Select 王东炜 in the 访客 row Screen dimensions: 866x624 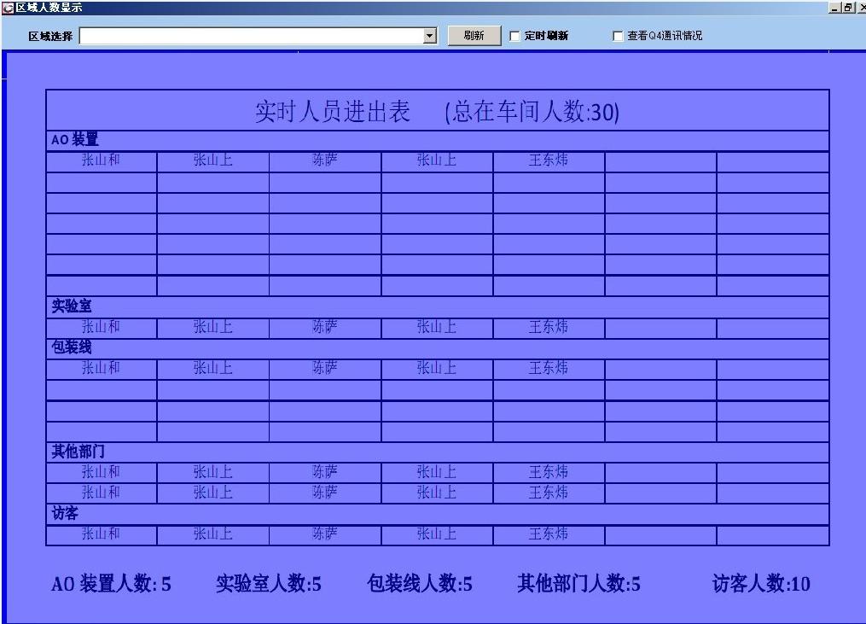coord(549,534)
